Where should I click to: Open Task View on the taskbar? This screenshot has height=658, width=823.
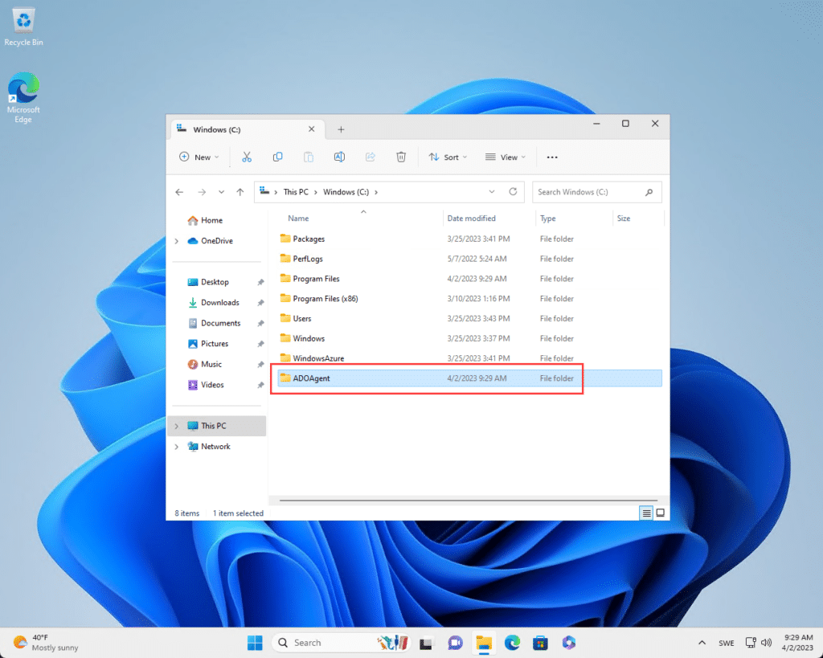(426, 642)
